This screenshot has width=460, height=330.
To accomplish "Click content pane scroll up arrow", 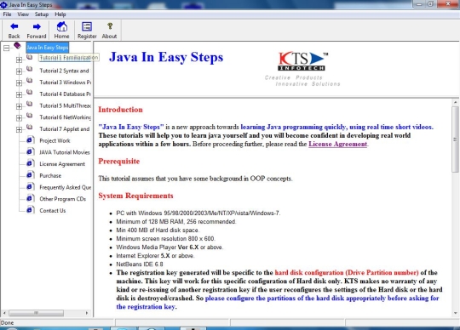I will pos(456,102).
